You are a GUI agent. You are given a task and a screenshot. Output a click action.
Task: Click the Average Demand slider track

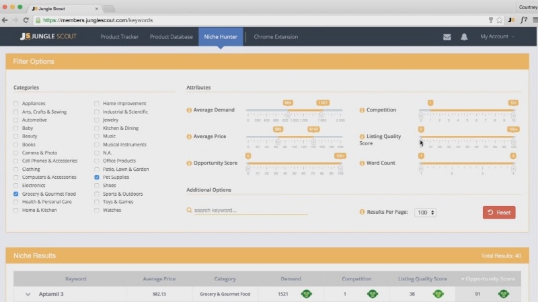tap(295, 110)
